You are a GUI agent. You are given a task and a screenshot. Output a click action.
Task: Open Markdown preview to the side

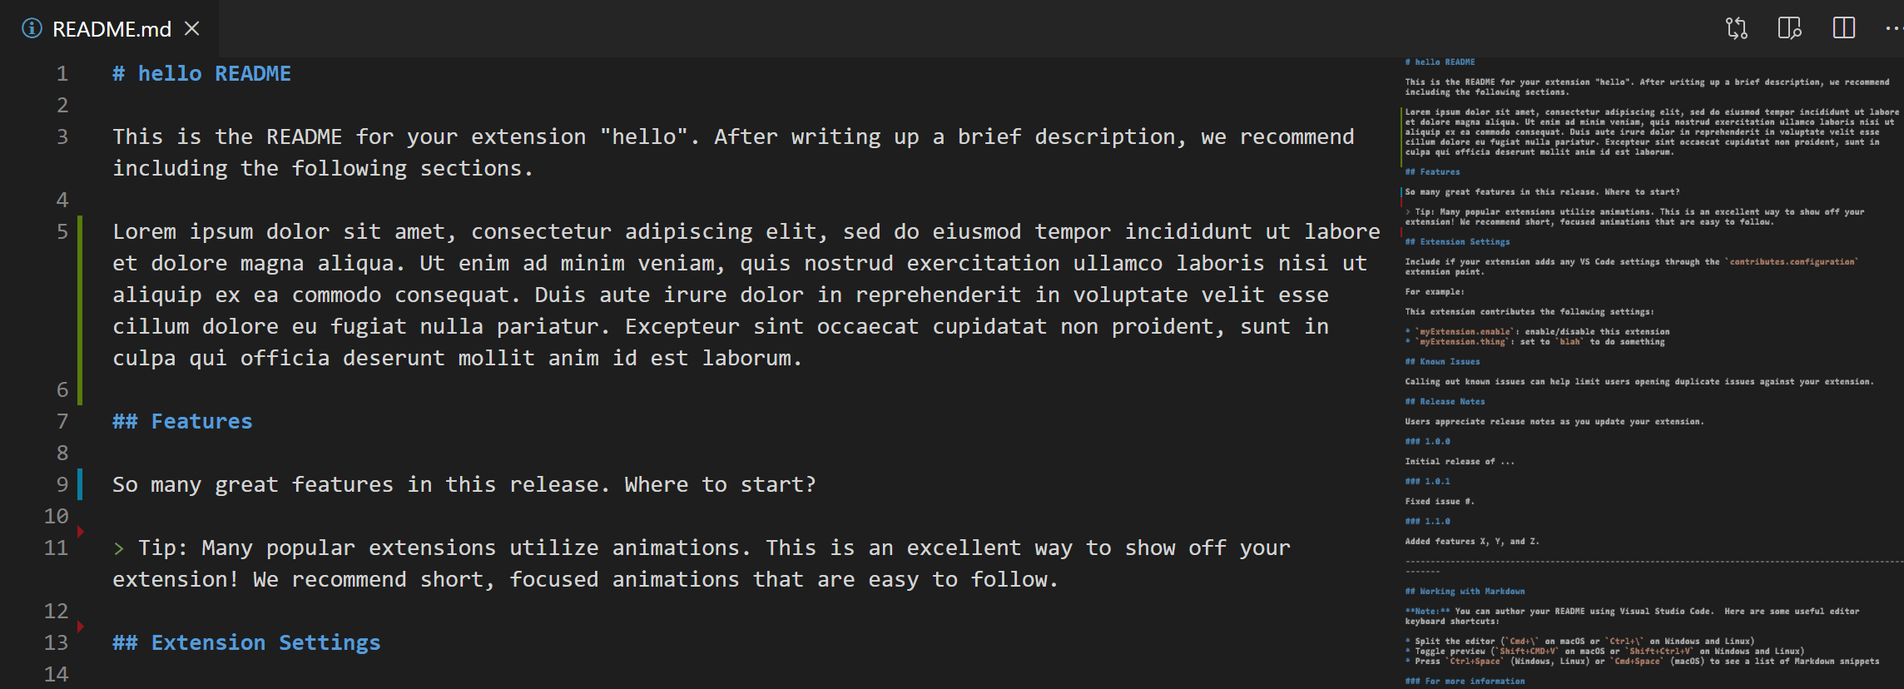tap(1789, 28)
